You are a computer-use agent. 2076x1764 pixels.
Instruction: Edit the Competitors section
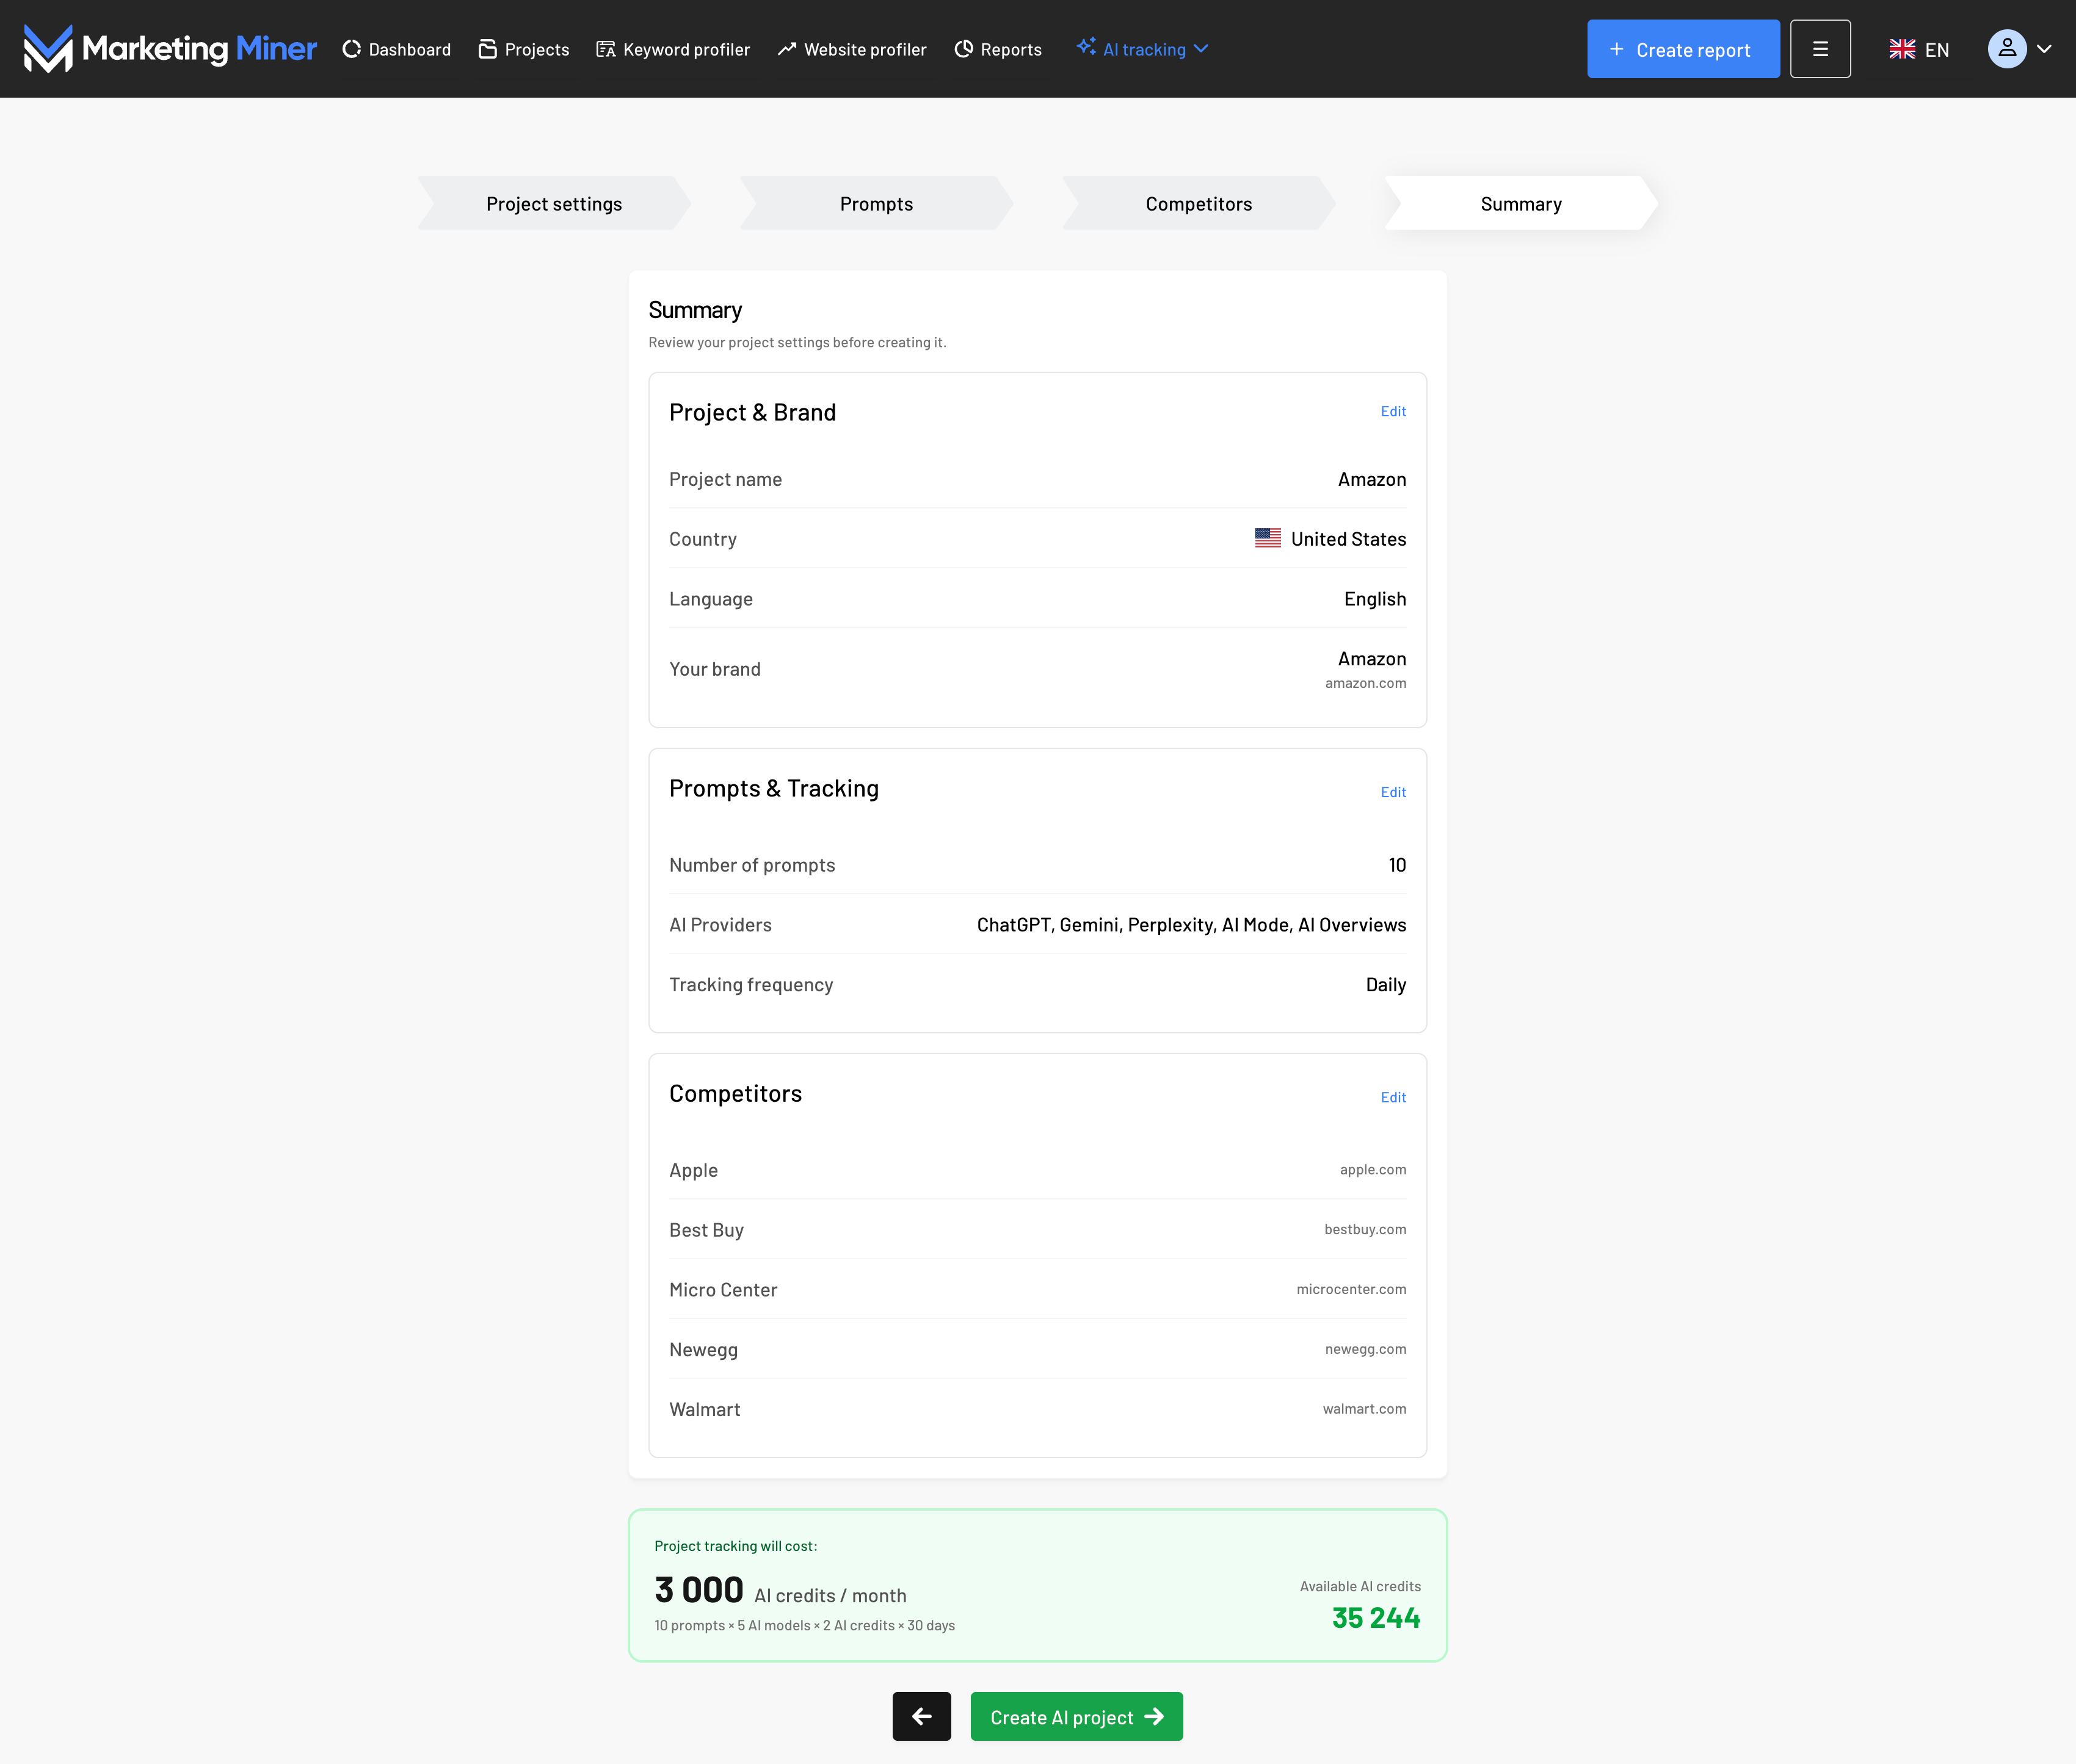1392,1097
